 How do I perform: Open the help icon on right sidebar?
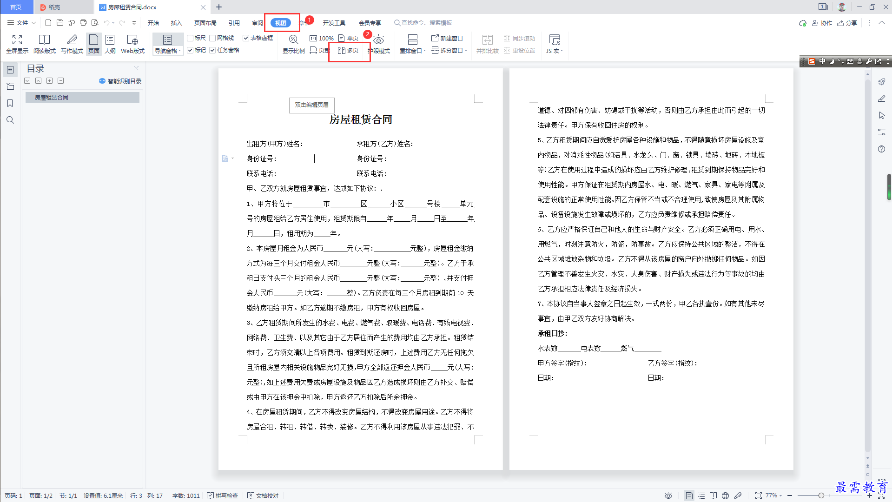881,149
